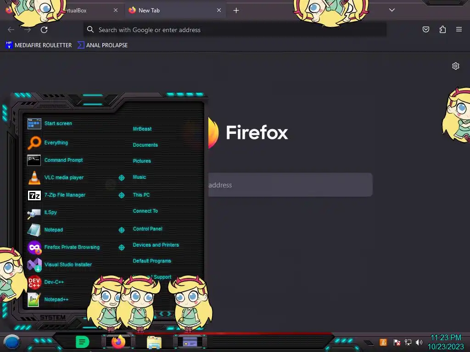Open MrBeast user folder link
470x352 pixels.
click(142, 129)
